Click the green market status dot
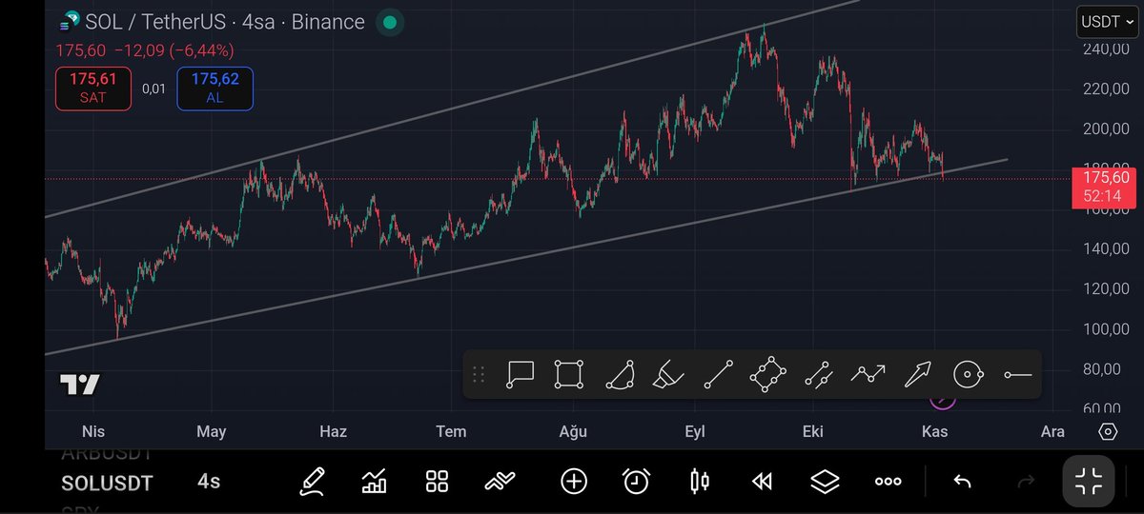The height and width of the screenshot is (514, 1144). (x=389, y=21)
